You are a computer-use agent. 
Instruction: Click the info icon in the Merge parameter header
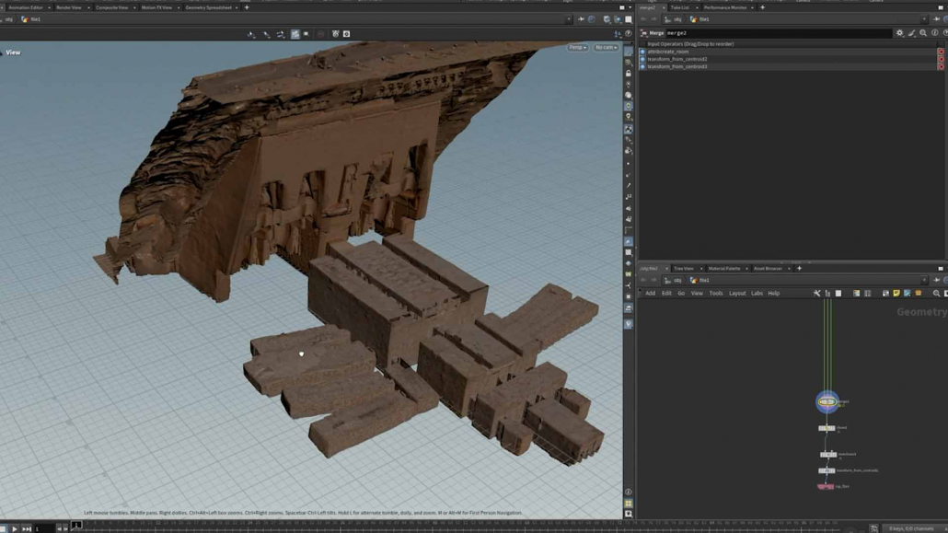pyautogui.click(x=934, y=33)
